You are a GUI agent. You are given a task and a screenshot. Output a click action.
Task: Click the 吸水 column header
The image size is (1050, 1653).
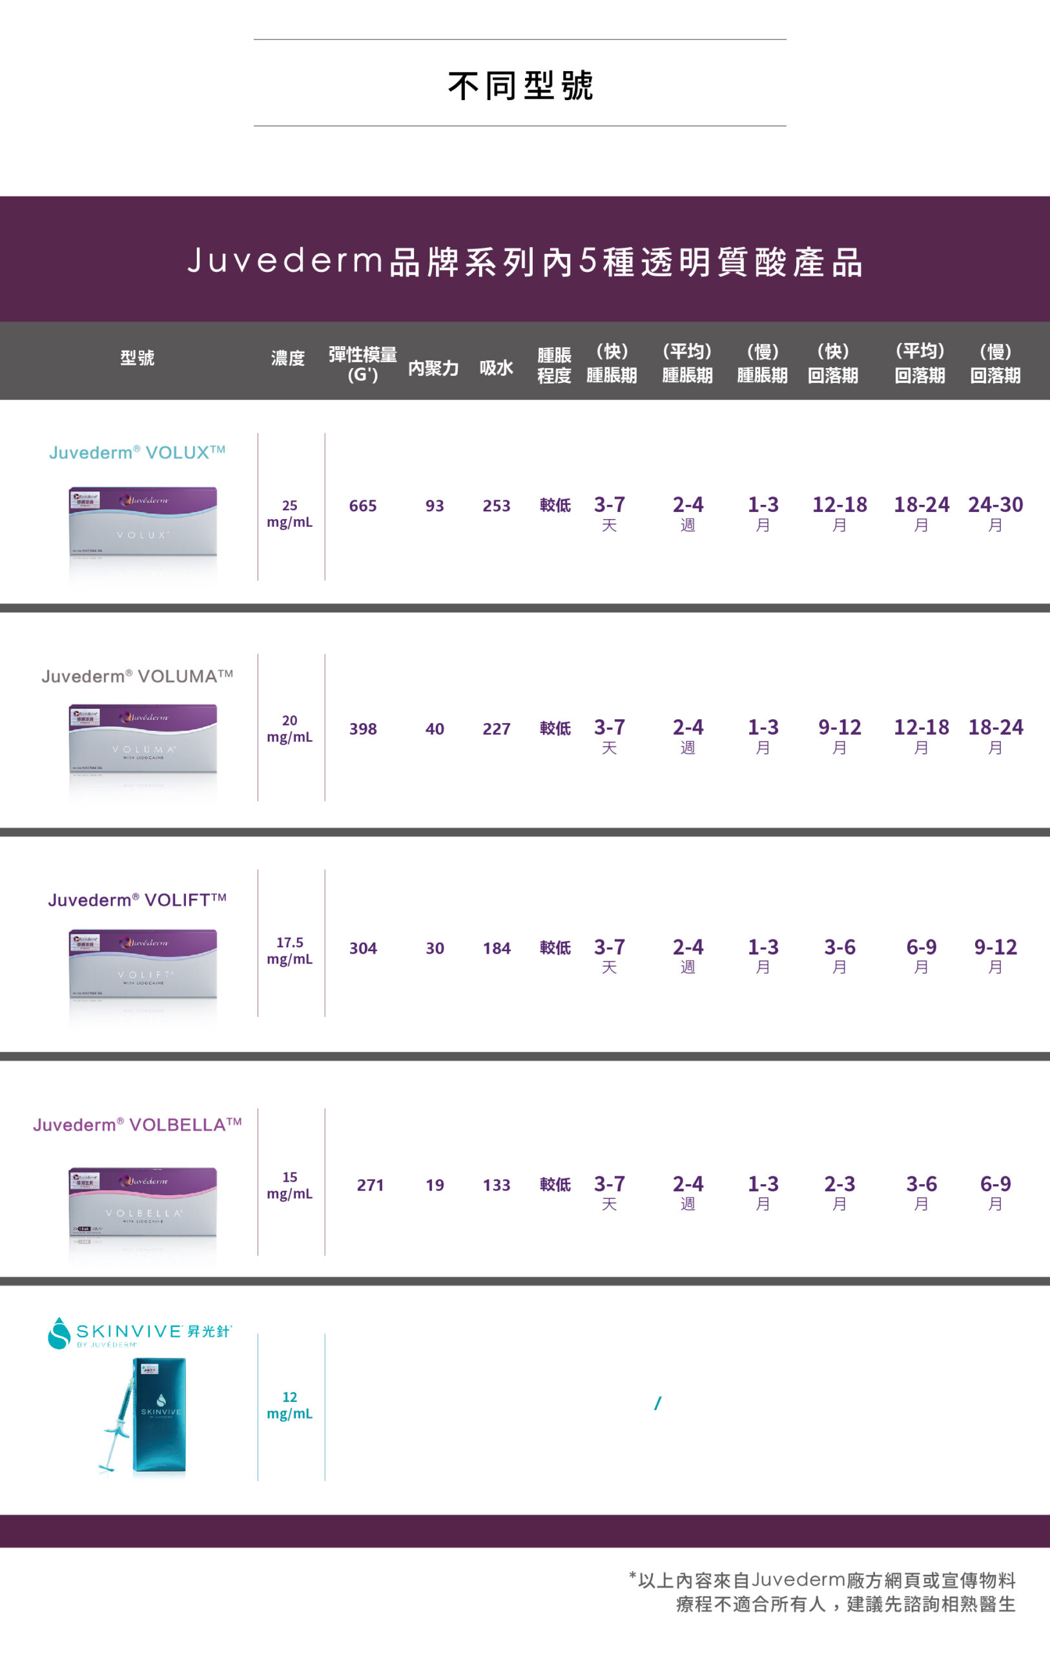click(496, 368)
